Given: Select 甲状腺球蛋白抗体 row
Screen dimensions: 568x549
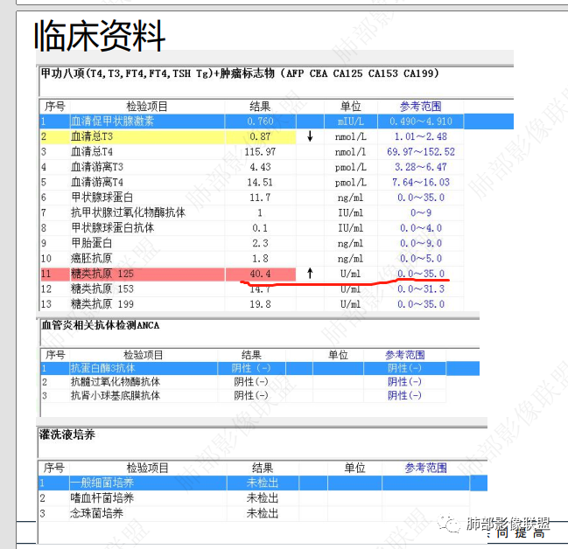Looking at the screenshot, I should coord(252,227).
